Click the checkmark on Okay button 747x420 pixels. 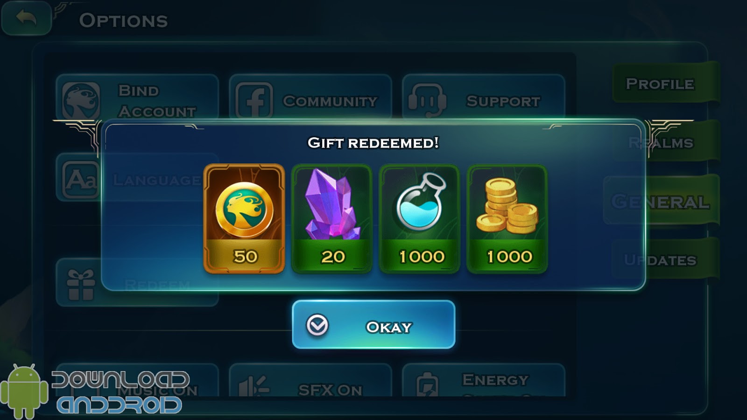317,325
